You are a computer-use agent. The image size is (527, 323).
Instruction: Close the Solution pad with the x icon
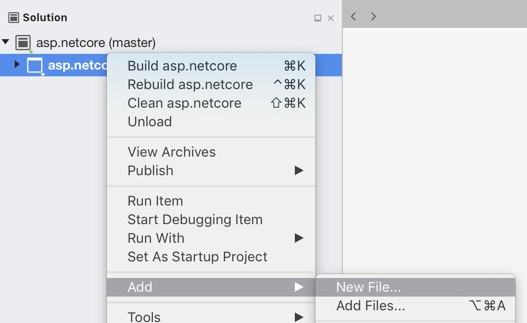pyautogui.click(x=331, y=17)
